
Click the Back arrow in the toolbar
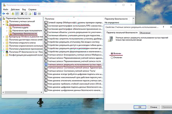pos(4,13)
